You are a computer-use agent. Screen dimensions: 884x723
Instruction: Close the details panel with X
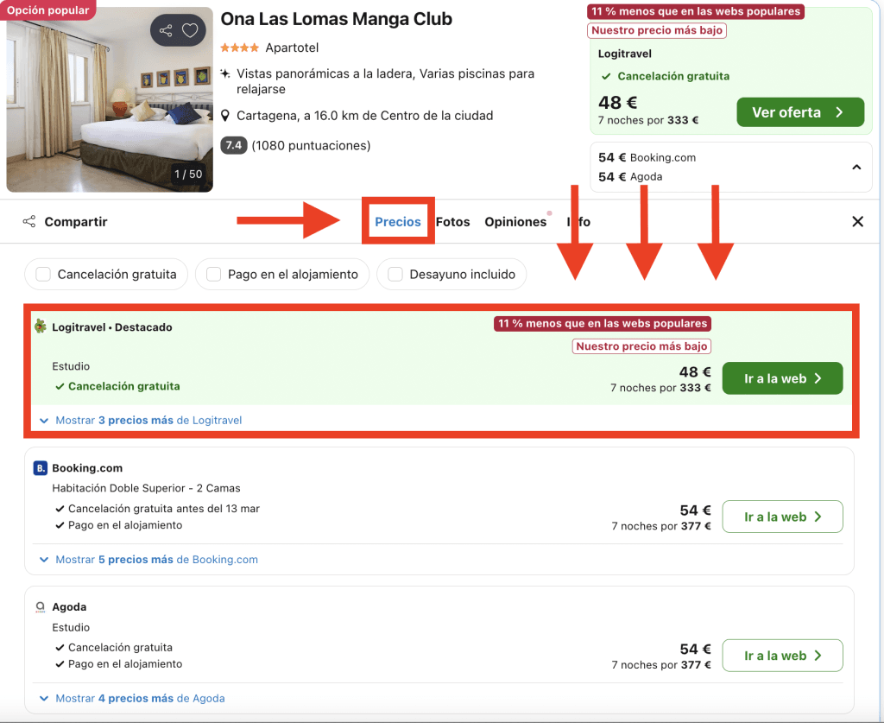pos(857,222)
